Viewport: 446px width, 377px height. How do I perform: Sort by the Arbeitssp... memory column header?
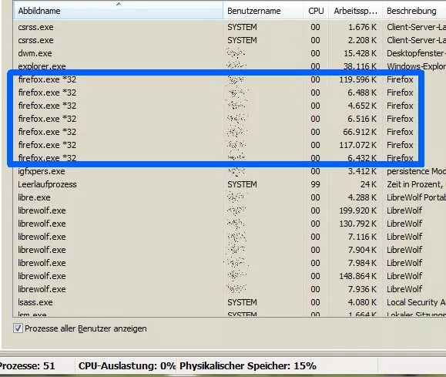click(356, 11)
